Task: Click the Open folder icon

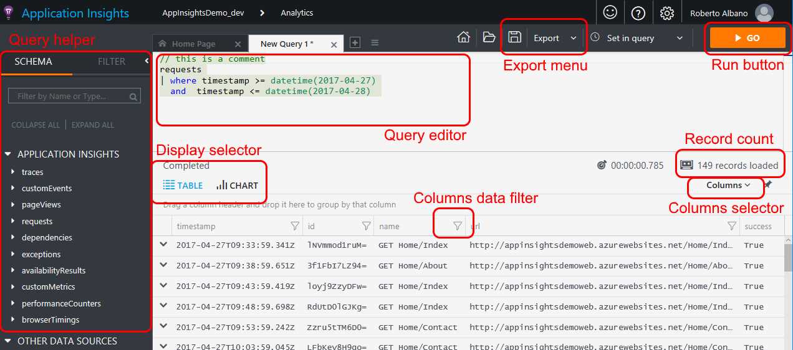Action: click(x=489, y=37)
